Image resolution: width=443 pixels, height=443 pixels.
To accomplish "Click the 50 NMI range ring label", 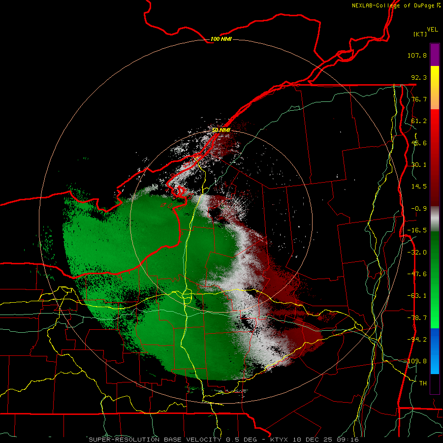I will (221, 130).
